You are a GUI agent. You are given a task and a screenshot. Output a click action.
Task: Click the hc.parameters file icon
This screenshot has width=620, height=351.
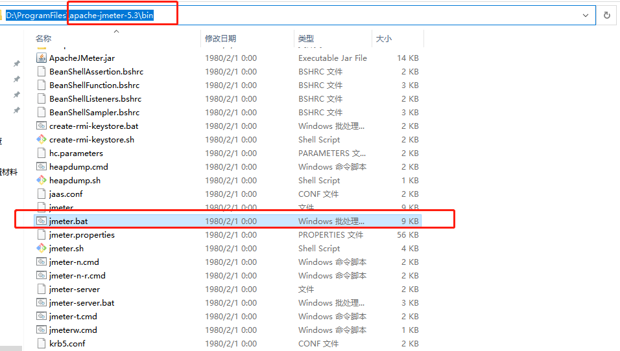coord(42,153)
